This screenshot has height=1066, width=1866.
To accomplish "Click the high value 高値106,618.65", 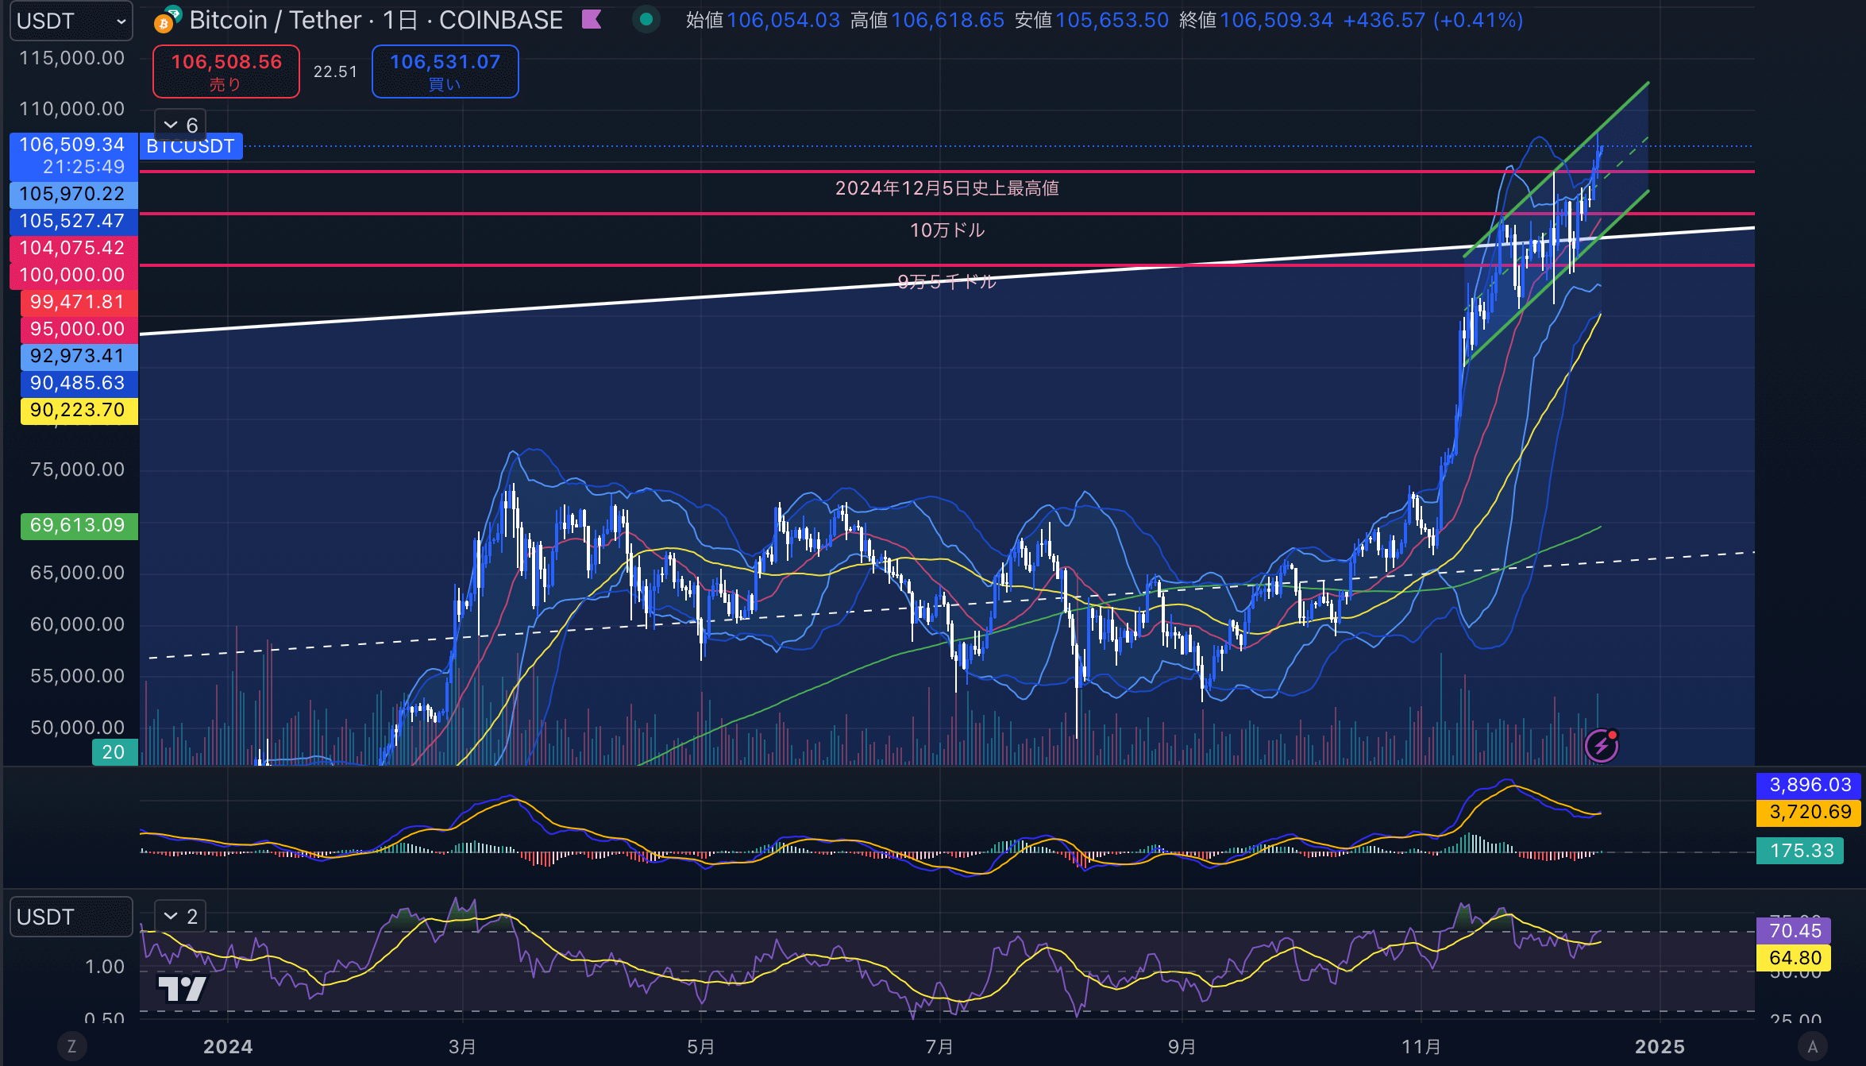I will pos(927,20).
